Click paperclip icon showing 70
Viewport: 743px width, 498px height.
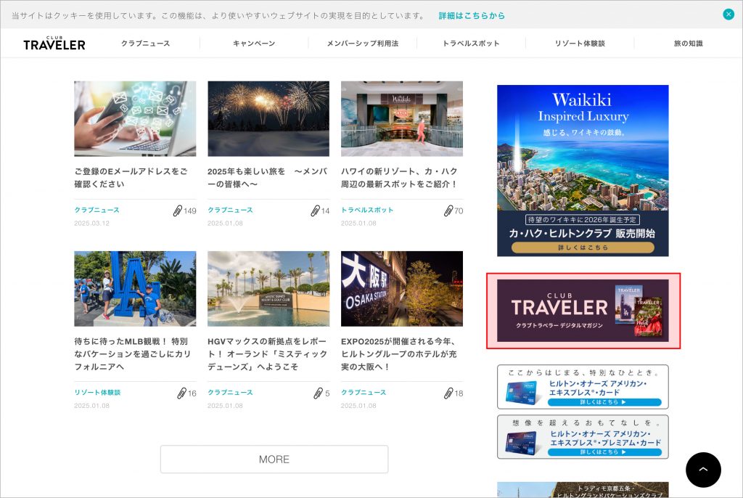pyautogui.click(x=448, y=211)
